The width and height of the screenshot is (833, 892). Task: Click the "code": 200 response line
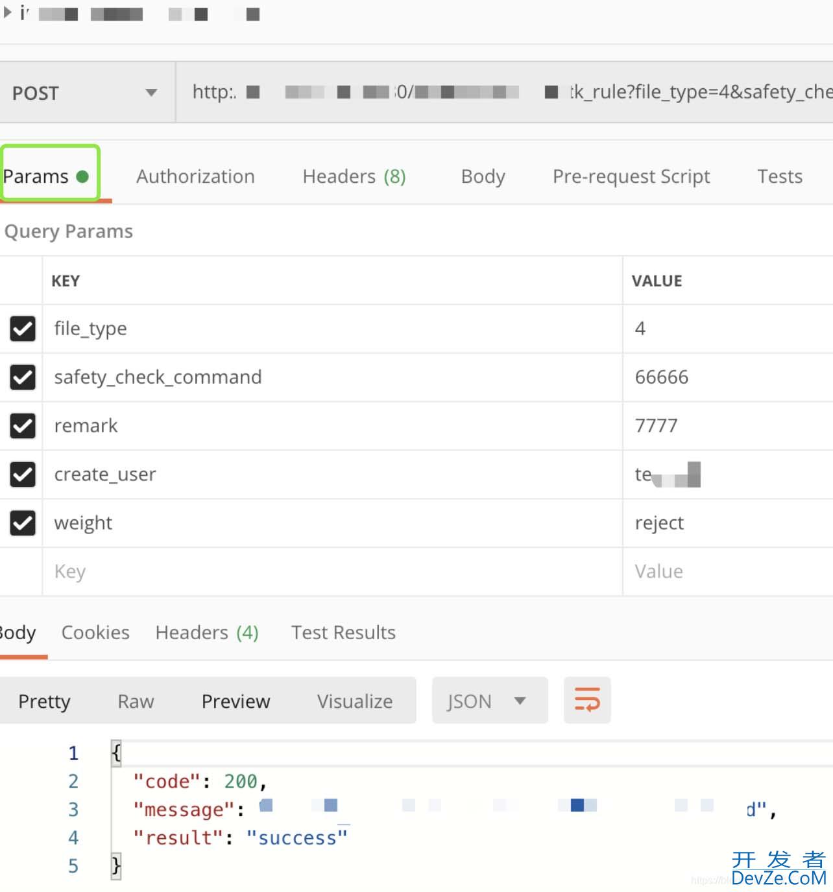click(x=200, y=782)
